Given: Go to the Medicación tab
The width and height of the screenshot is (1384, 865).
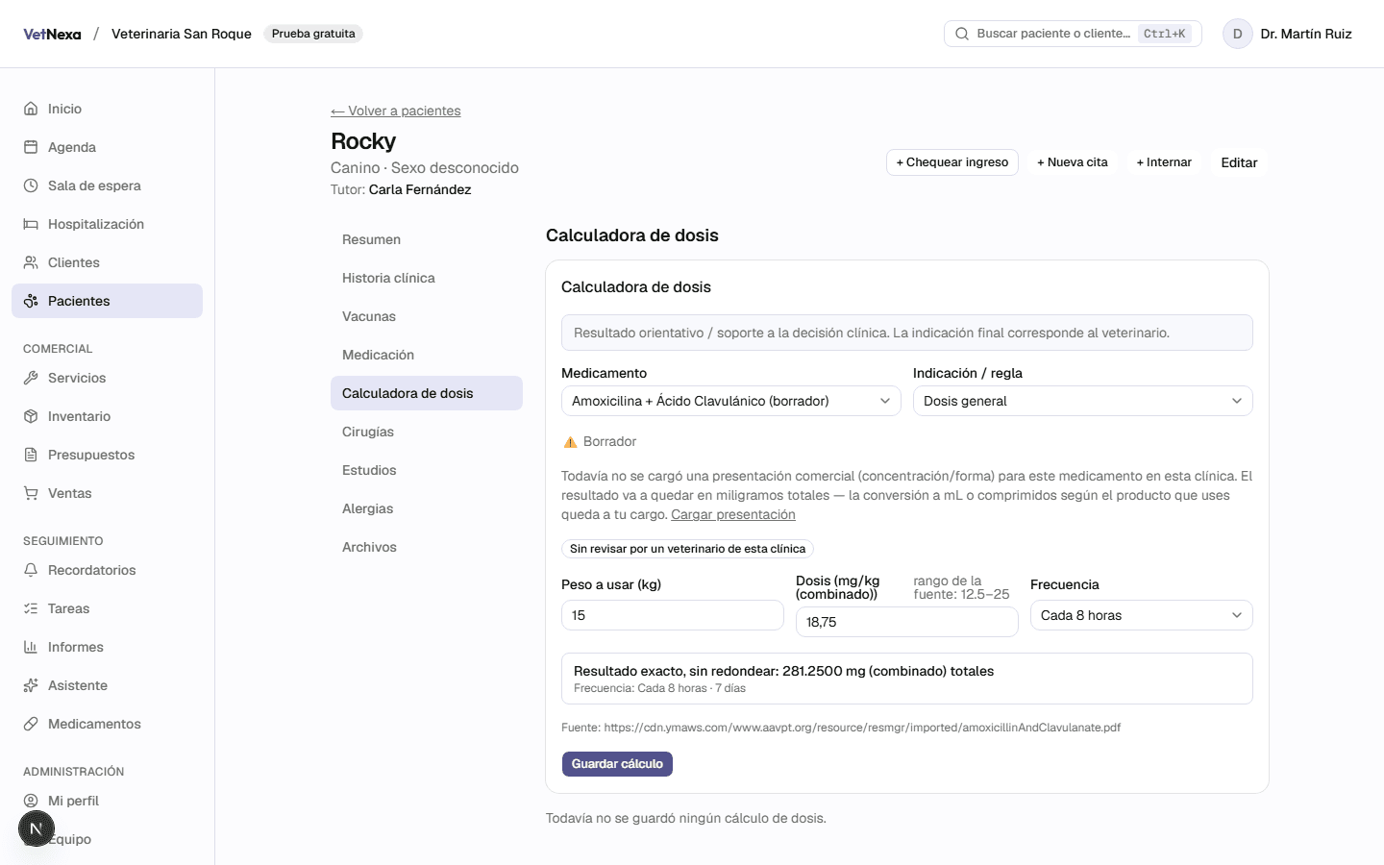Looking at the screenshot, I should (x=427, y=355).
